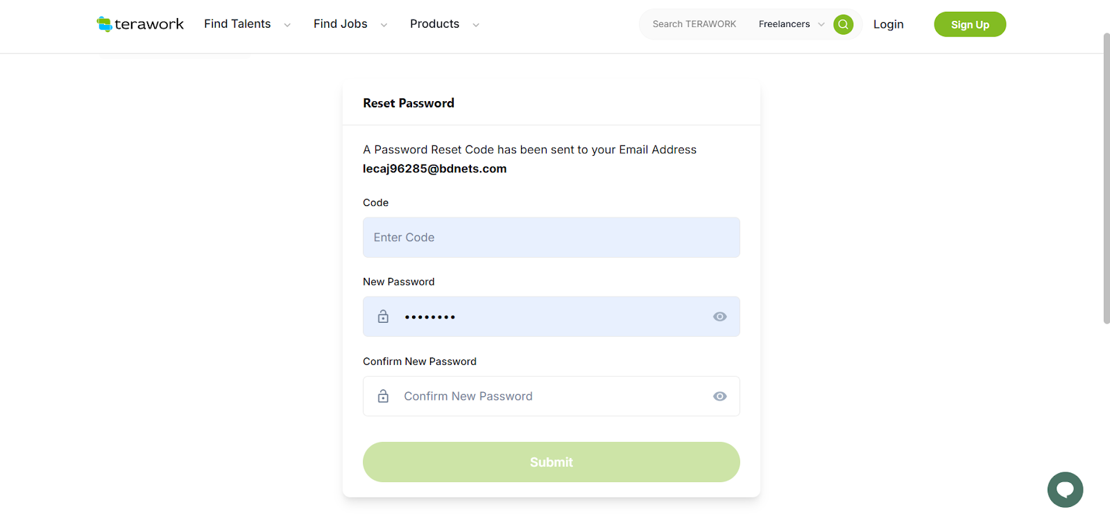Click the lock icon in Confirm New Password field
The width and height of the screenshot is (1110, 514).
(x=383, y=396)
